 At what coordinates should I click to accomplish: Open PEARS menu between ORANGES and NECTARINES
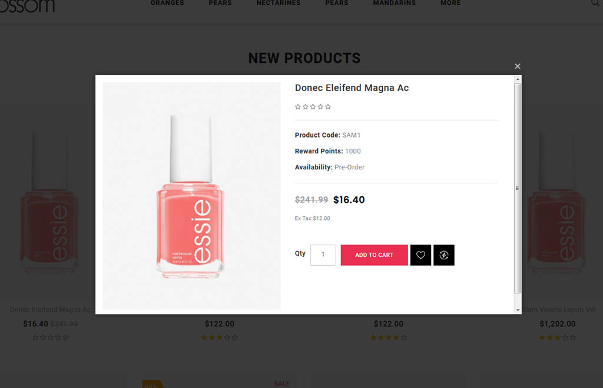click(x=220, y=3)
